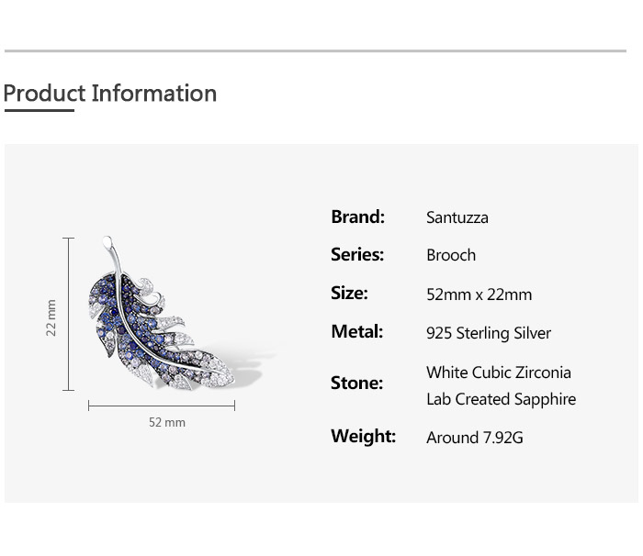Select the Lab Created Sapphire text

(501, 399)
